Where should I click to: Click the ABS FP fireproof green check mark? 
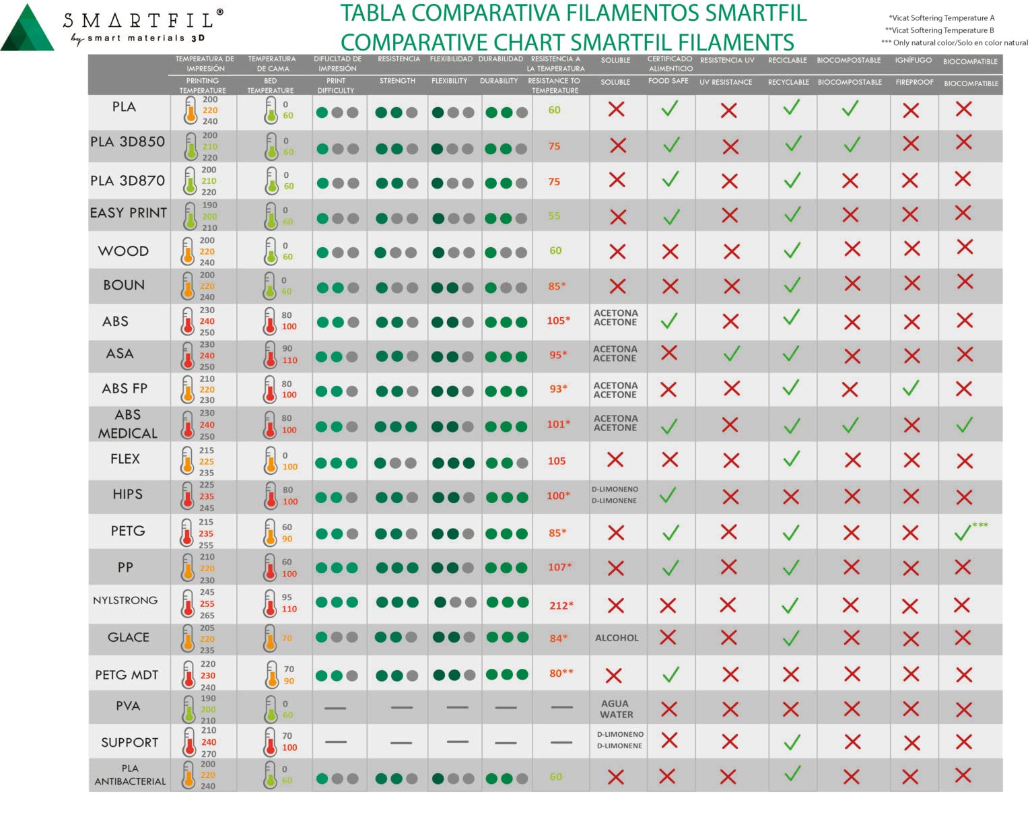[911, 389]
